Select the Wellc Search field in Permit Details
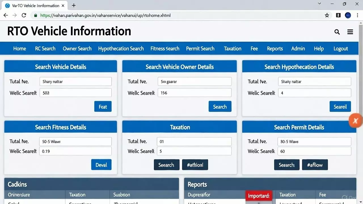Viewport: 363px width, 204px height. pyautogui.click(x=314, y=151)
